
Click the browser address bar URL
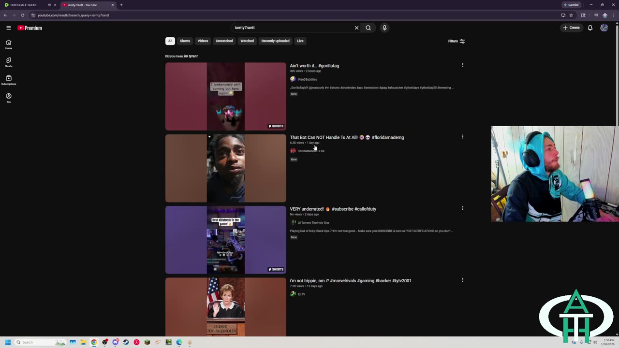(x=74, y=15)
